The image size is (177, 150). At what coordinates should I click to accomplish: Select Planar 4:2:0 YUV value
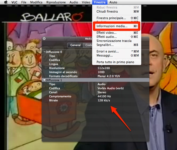[109, 76]
